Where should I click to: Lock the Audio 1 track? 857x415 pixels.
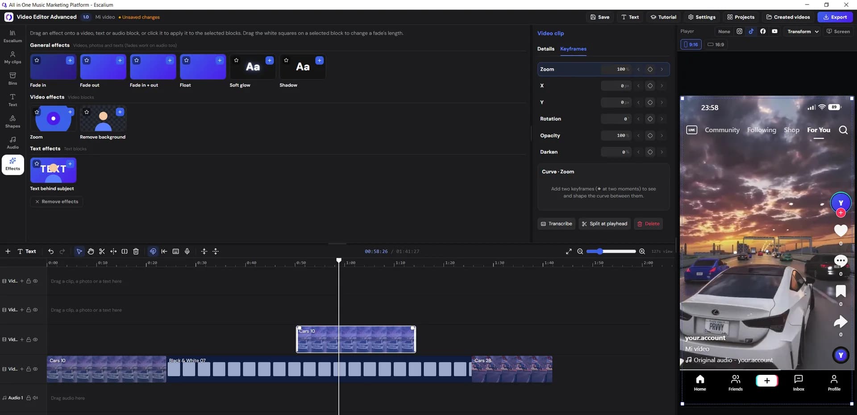tap(29, 398)
